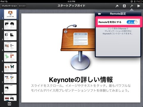
Task: Select slide 6 thumbnail
Action: coord(10,68)
